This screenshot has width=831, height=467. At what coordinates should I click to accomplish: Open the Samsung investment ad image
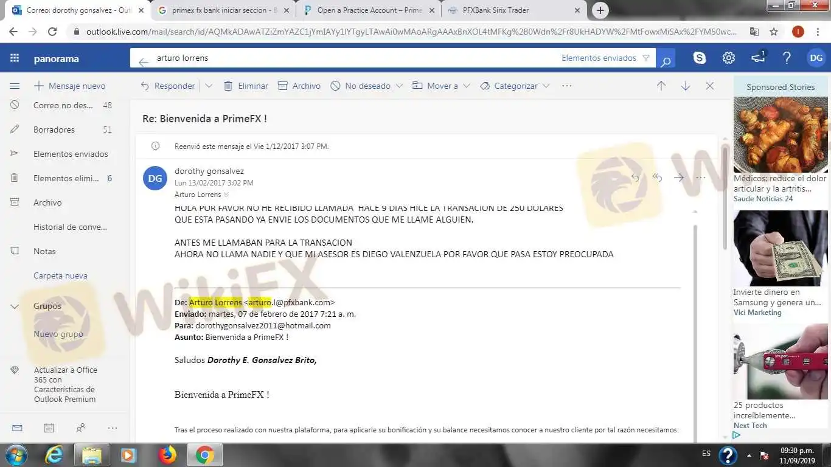(781, 248)
